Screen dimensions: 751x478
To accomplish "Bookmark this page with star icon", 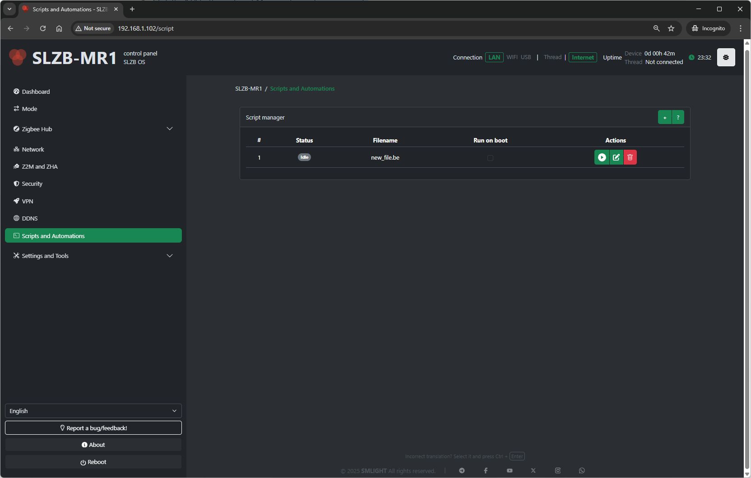I will coord(671,28).
